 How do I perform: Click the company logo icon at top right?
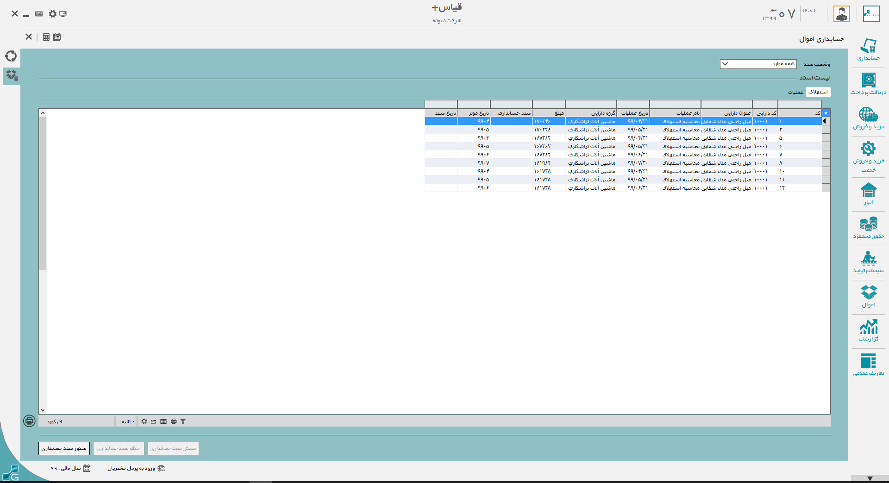[x=871, y=14]
